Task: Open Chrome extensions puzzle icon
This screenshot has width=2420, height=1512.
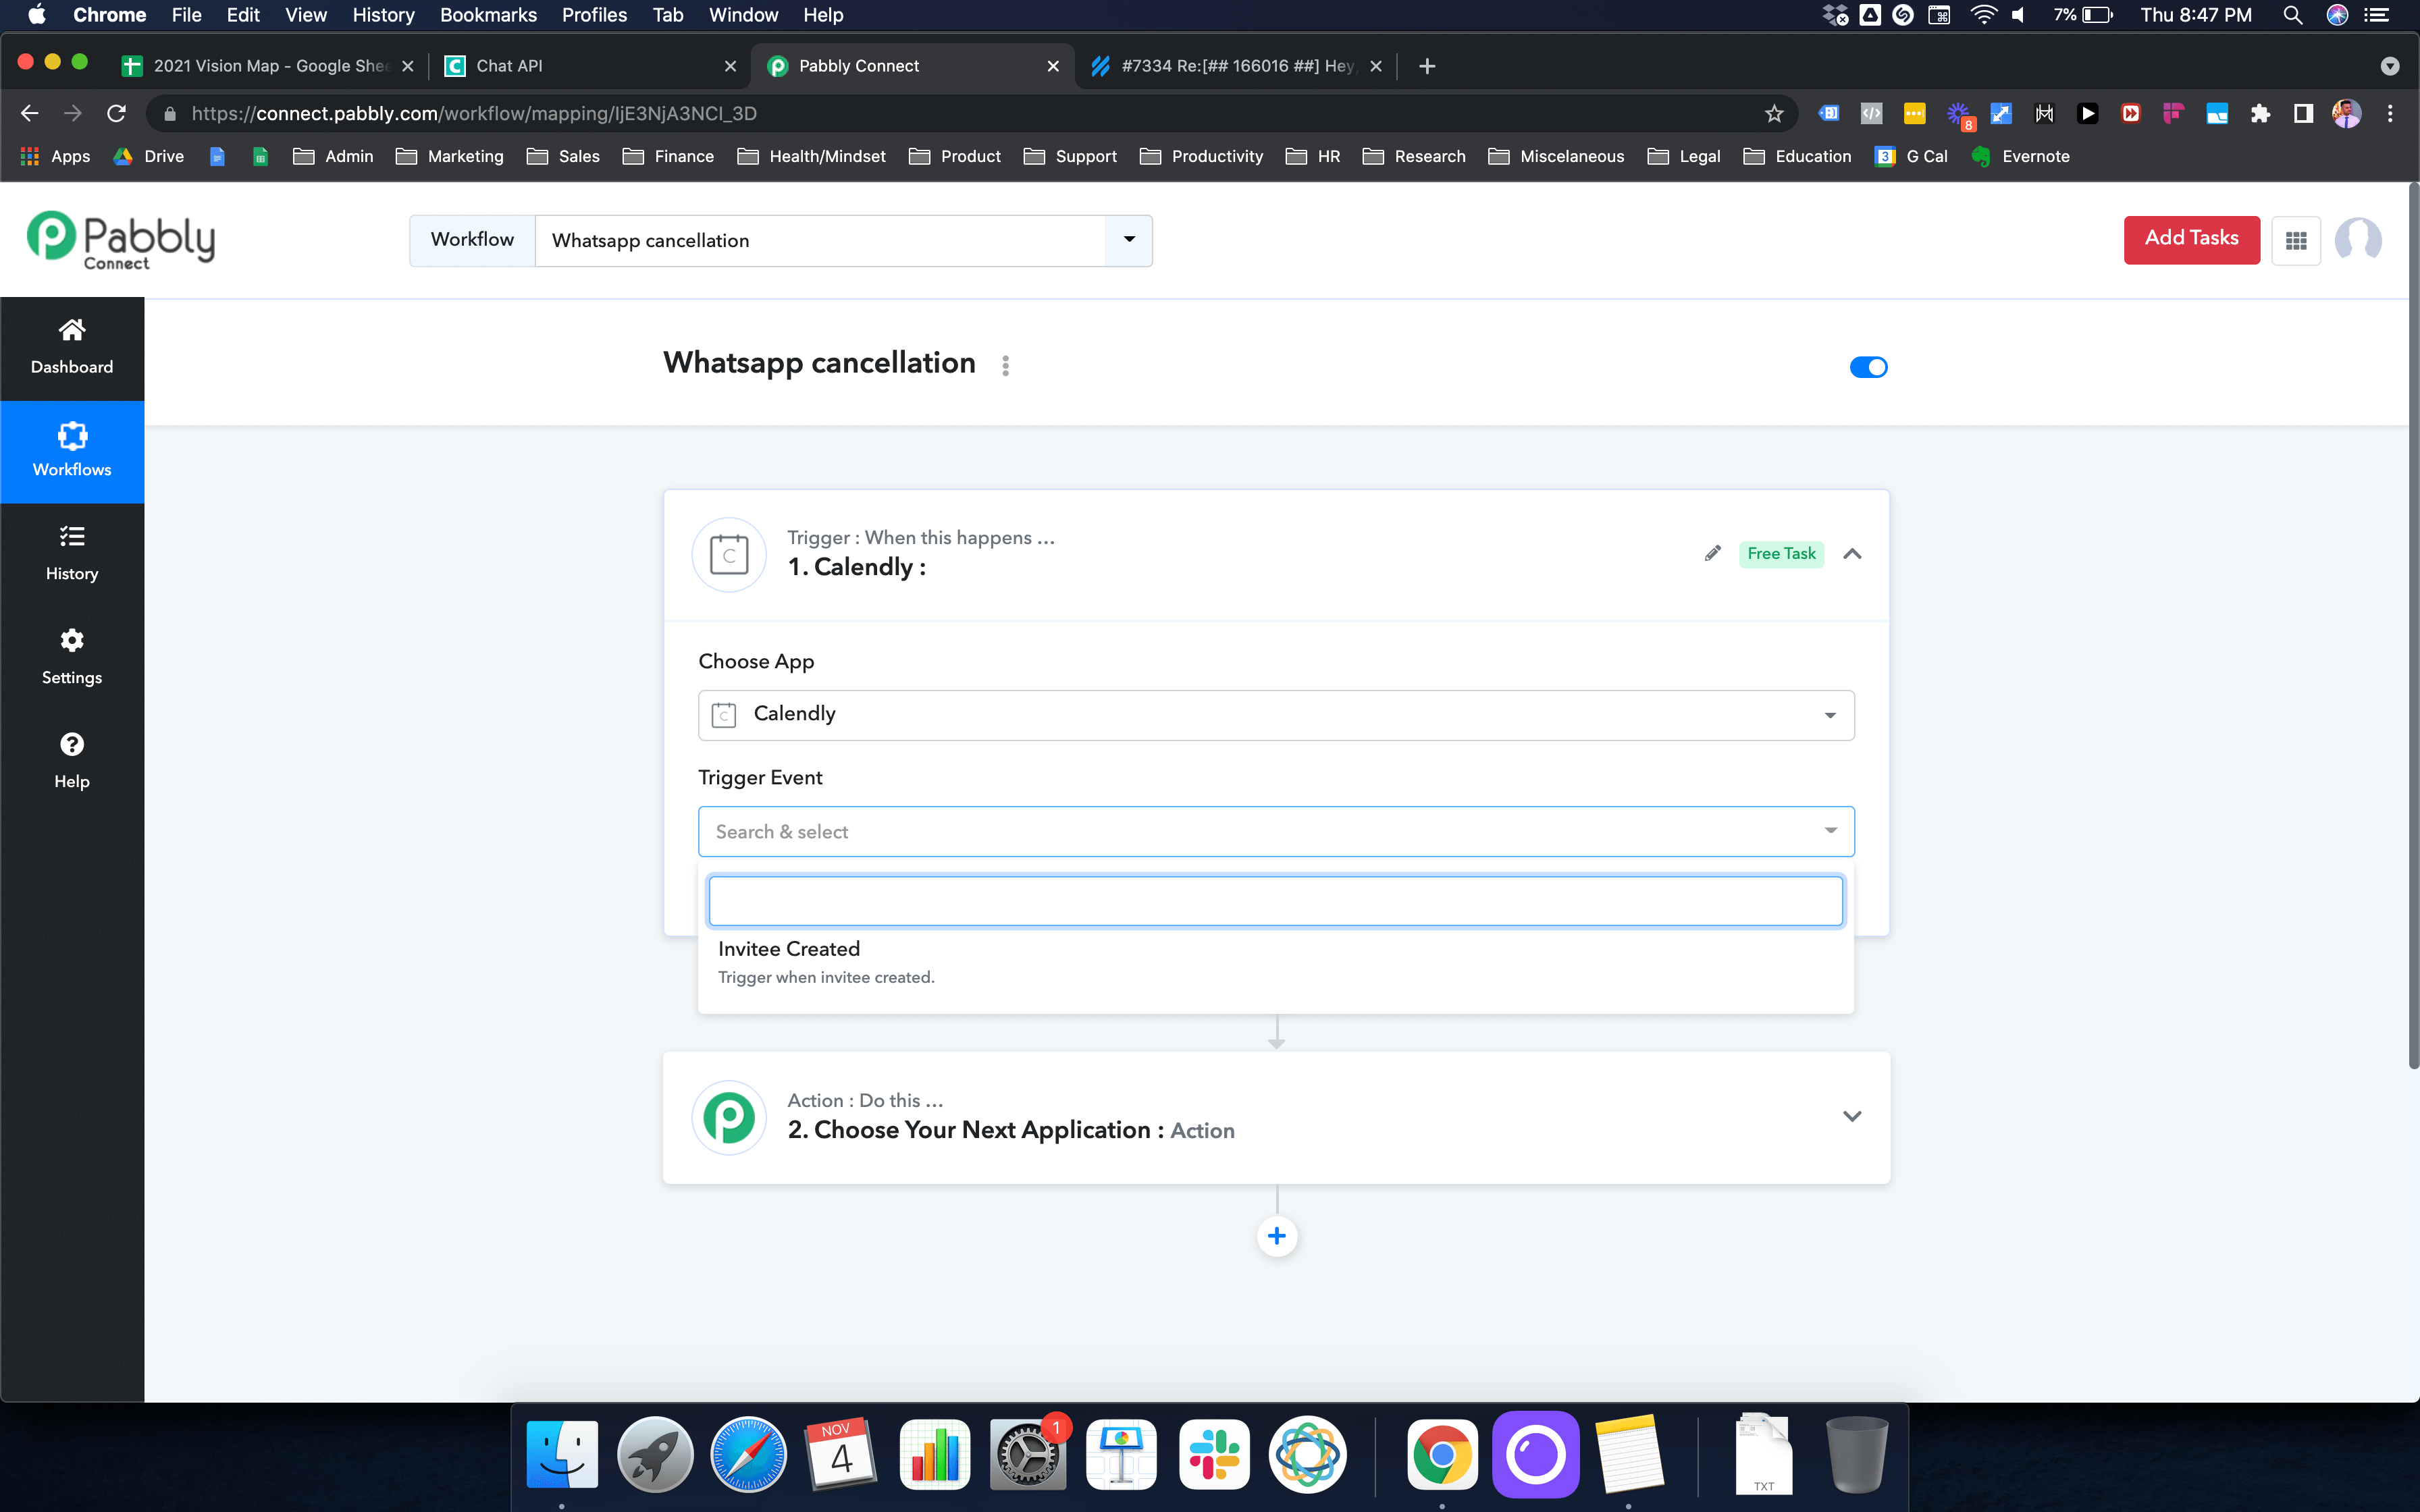Action: [x=2260, y=113]
